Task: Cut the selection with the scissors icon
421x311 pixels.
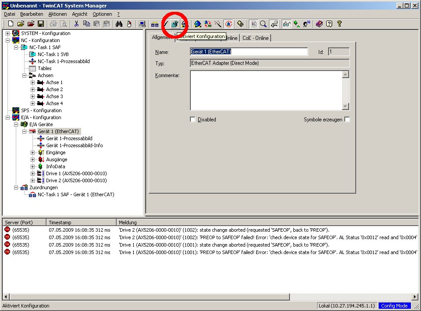Action: (76, 24)
